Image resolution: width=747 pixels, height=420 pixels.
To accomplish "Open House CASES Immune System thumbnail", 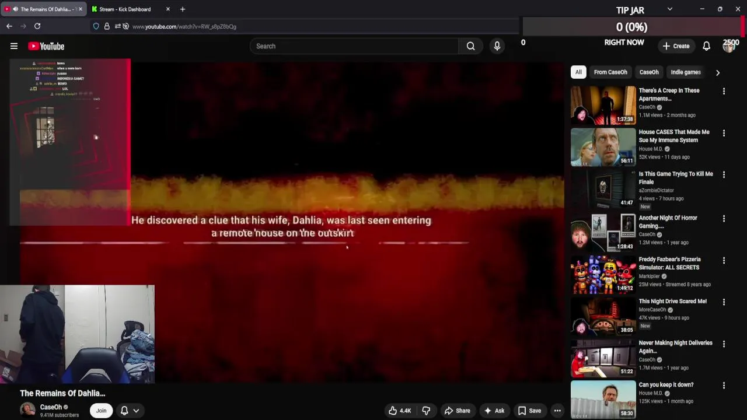I will click(x=603, y=146).
